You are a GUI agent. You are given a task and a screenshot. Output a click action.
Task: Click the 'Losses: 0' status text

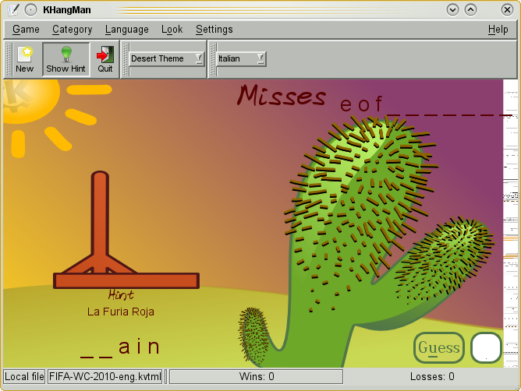click(x=432, y=377)
